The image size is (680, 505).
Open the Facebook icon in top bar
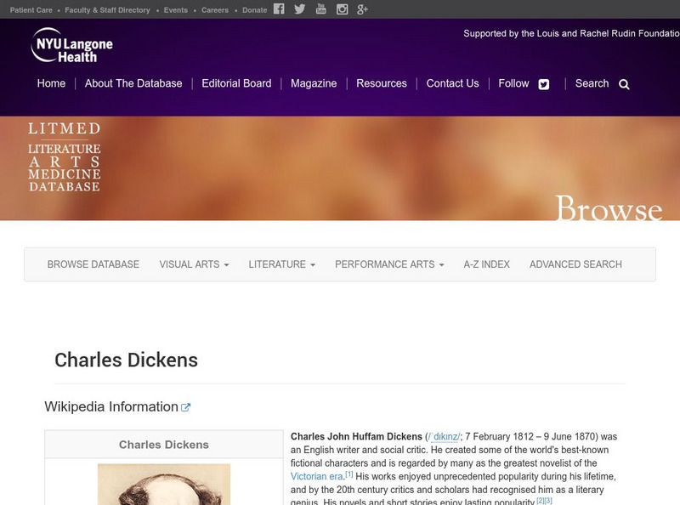(279, 9)
